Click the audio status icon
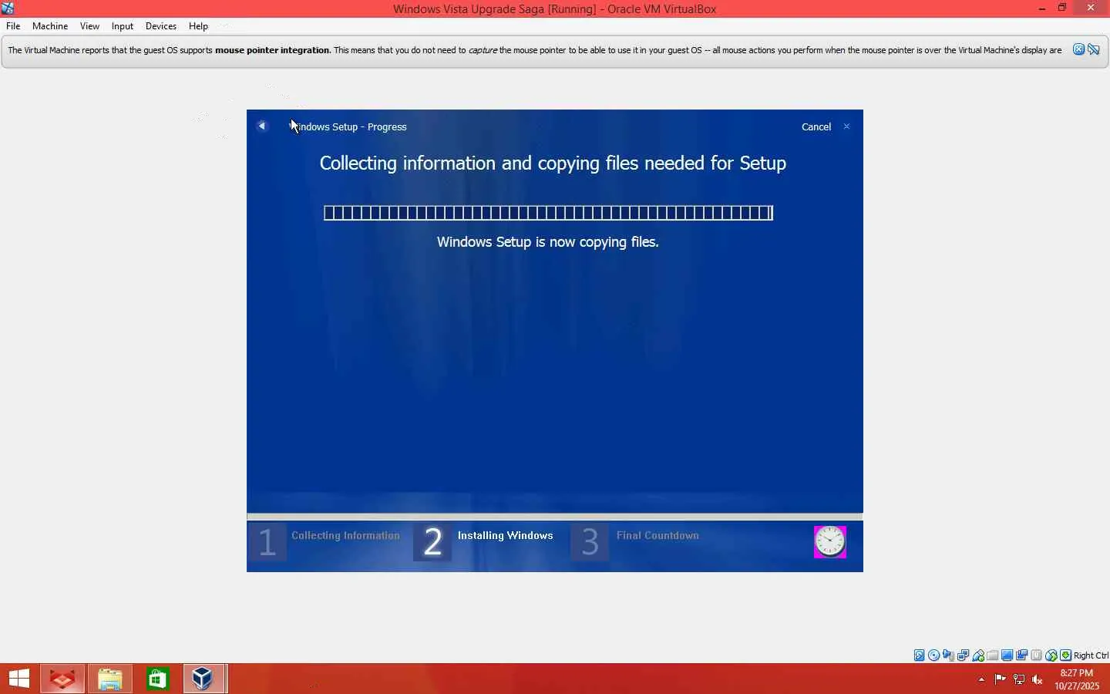Viewport: 1110px width, 694px height. point(949,655)
